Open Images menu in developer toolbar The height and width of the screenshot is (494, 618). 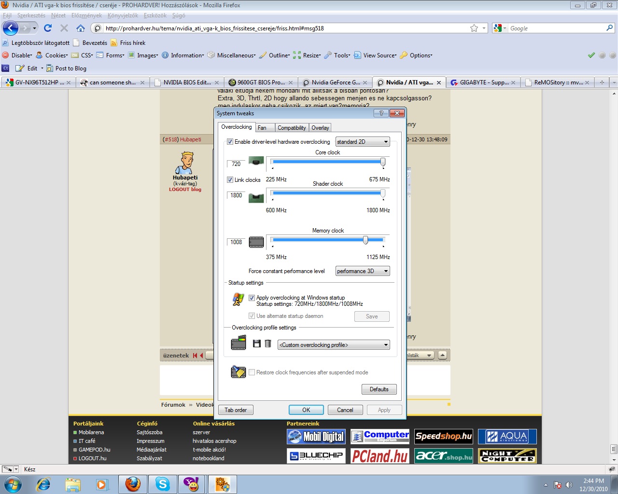143,55
